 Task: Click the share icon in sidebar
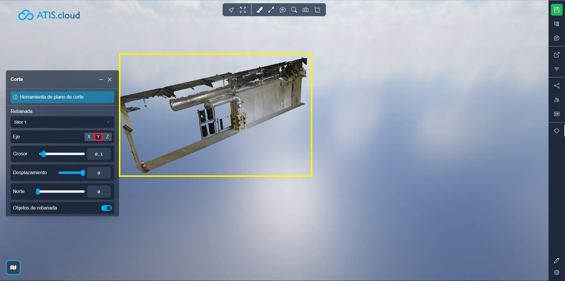point(556,86)
